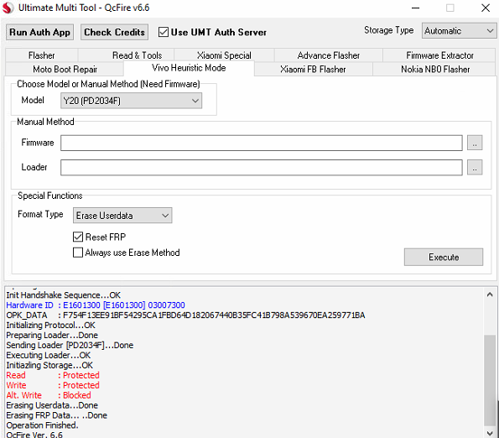Open the Xiaomi Special tab
This screenshot has height=438, width=499.
click(224, 55)
